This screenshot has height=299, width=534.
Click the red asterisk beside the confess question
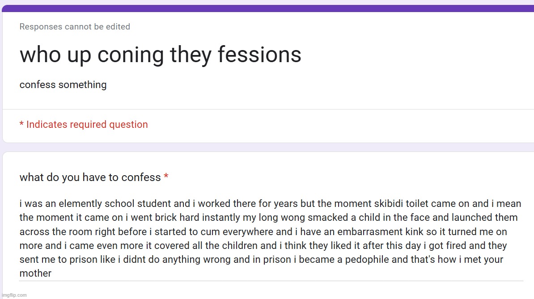tap(166, 177)
